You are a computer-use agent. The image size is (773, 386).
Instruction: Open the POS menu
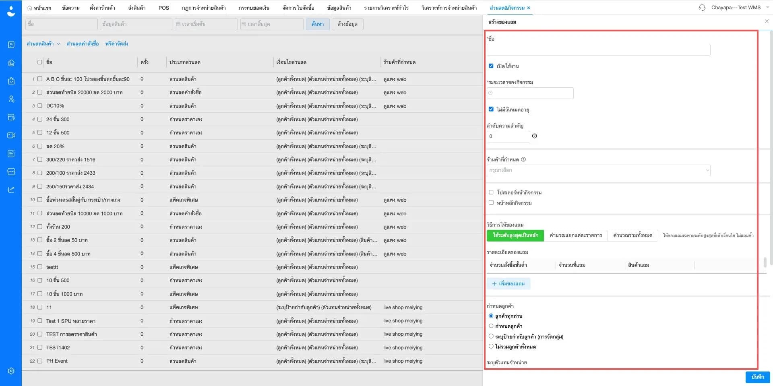pyautogui.click(x=164, y=8)
